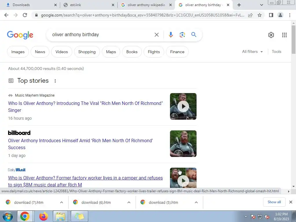Screen dimensions: 296x222
Task: Open Billboard 'Oliver Anthony Introduces Himself' article
Action: [x=80, y=144]
